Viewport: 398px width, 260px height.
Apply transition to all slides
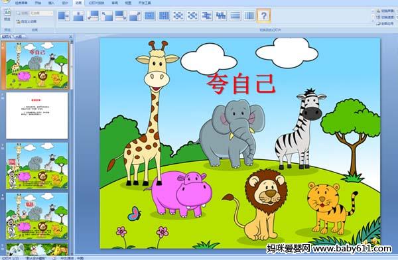(385, 24)
